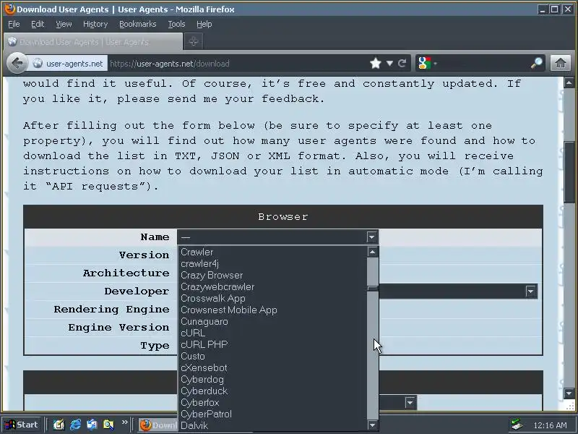Bookmark this page with the star icon
The width and height of the screenshot is (578, 434).
click(x=375, y=64)
